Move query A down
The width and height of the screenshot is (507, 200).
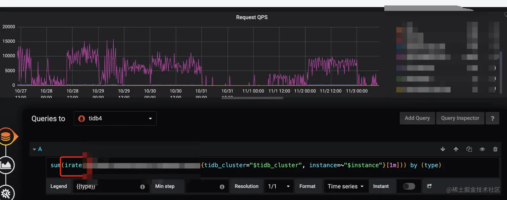pos(443,149)
